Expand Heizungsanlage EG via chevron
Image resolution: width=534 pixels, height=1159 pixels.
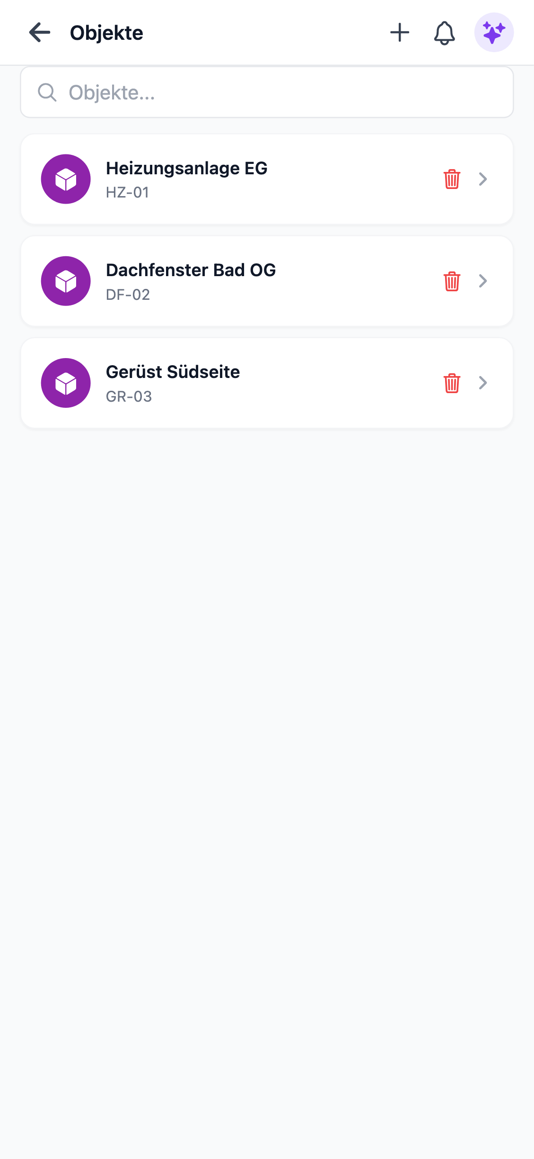[x=483, y=179]
